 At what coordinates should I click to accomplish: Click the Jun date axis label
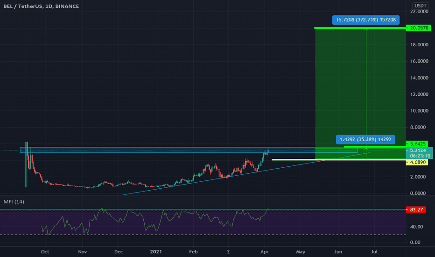338,252
